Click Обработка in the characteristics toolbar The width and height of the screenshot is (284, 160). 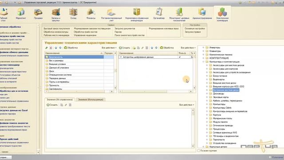[x=167, y=48]
